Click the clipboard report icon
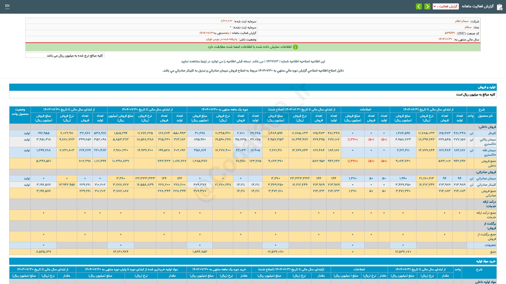Image resolution: width=506 pixels, height=284 pixels. pyautogui.click(x=499, y=7)
